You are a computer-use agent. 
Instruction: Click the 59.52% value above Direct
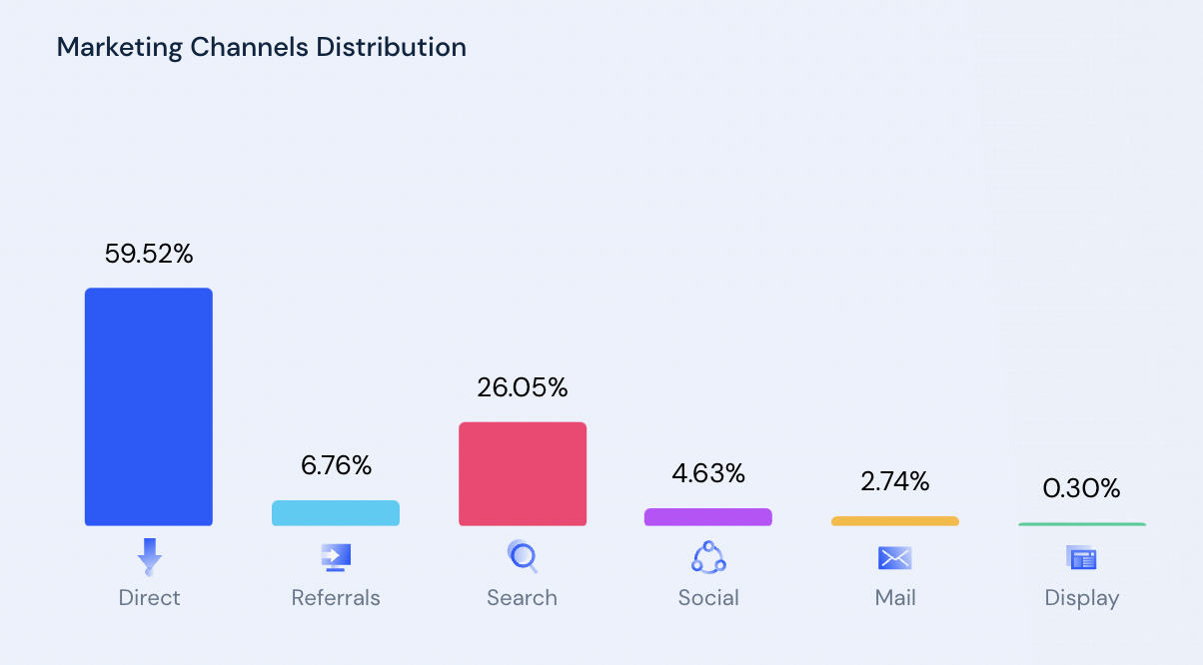click(x=149, y=255)
